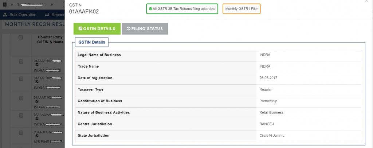The height and width of the screenshot is (148, 373).
Task: Click the Bulk Operation menu
Action: [x=20, y=15]
